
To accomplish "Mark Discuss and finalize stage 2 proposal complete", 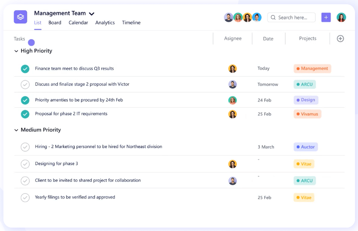I will [25, 84].
